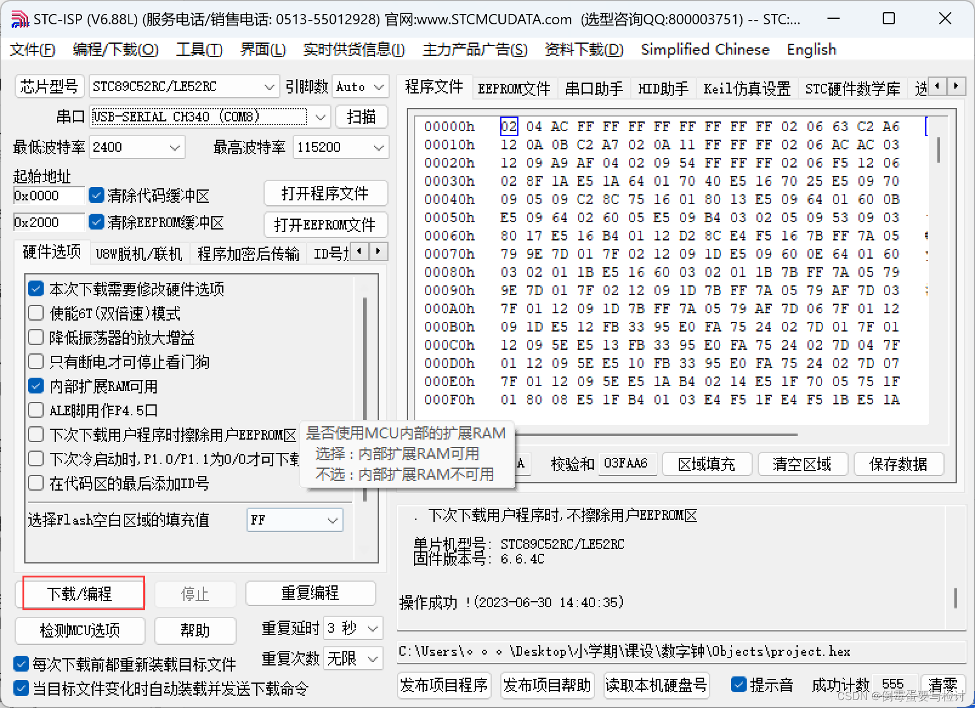The height and width of the screenshot is (708, 975).
Task: Click left arrow on hardware options tab strip
Action: click(x=359, y=251)
